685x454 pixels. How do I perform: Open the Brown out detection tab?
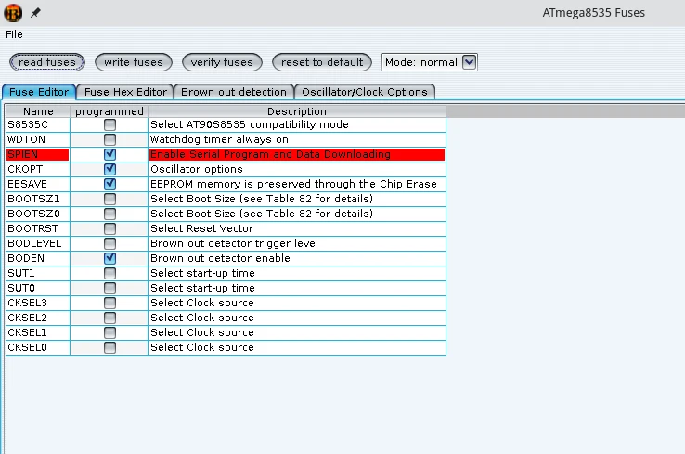click(x=234, y=92)
